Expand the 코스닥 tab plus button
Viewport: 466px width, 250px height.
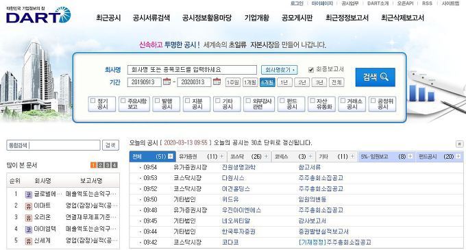click(x=266, y=156)
